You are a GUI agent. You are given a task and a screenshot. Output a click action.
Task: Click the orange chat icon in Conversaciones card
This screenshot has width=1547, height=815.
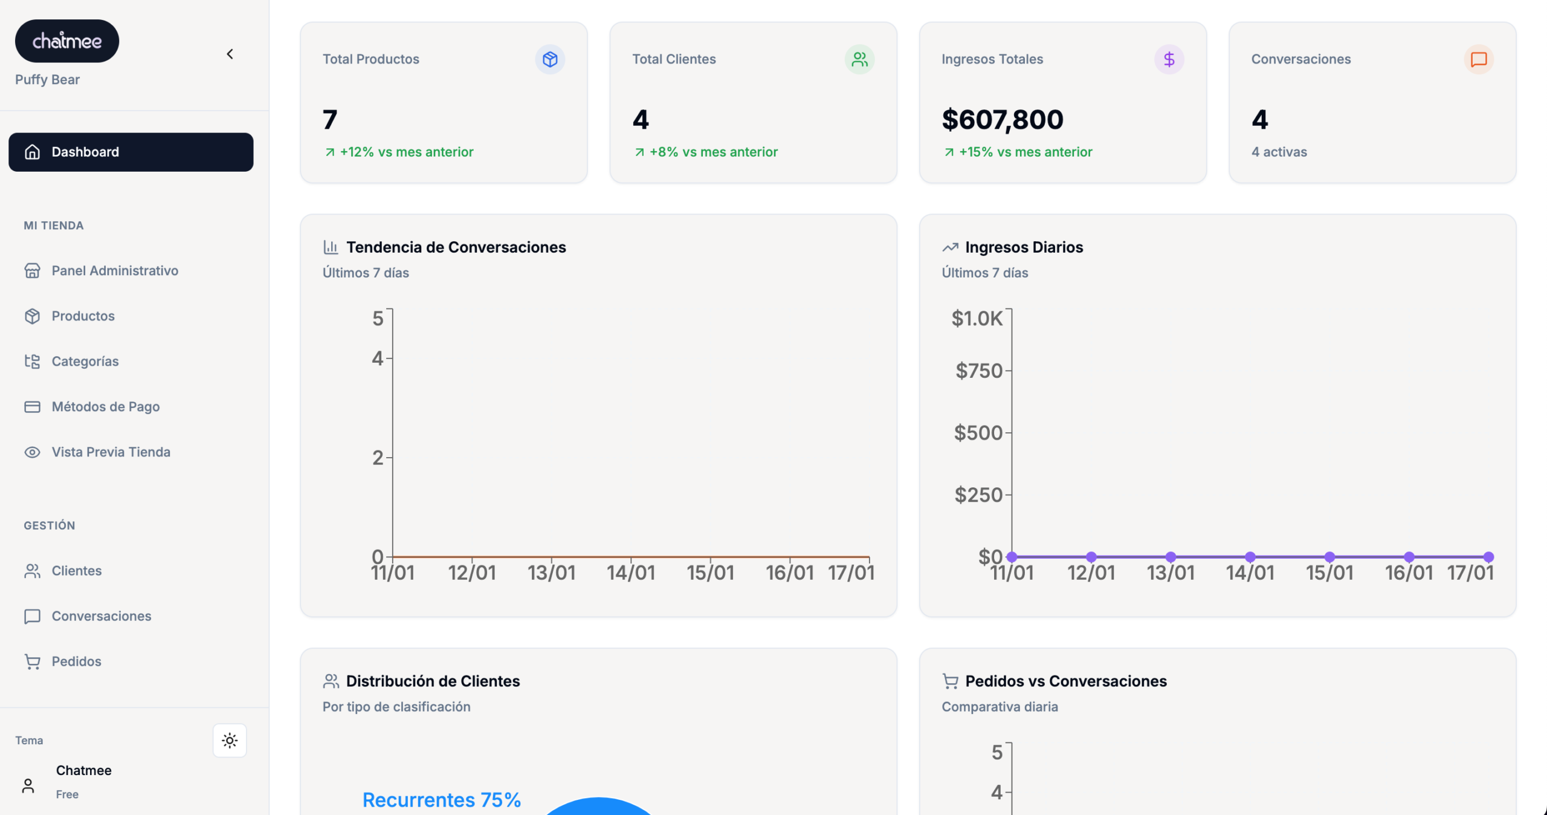point(1478,59)
